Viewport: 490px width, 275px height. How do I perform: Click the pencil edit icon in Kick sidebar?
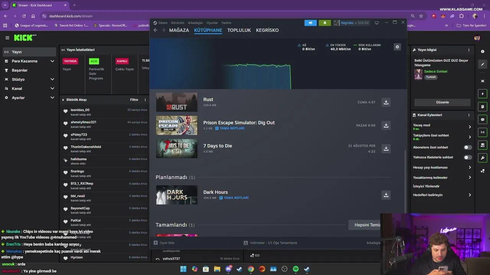(482, 65)
